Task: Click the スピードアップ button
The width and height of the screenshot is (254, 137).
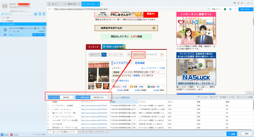Action: (38, 35)
